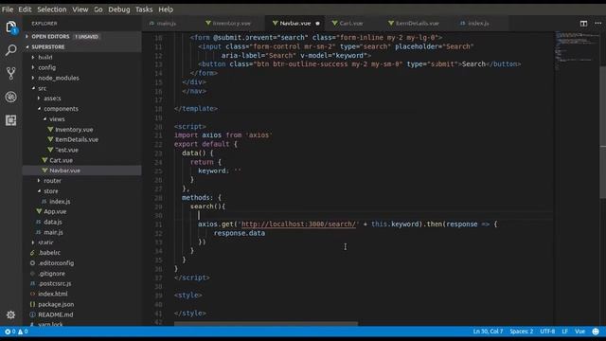Switch to the Inventory.vue tab
606x341 pixels.
pyautogui.click(x=232, y=24)
